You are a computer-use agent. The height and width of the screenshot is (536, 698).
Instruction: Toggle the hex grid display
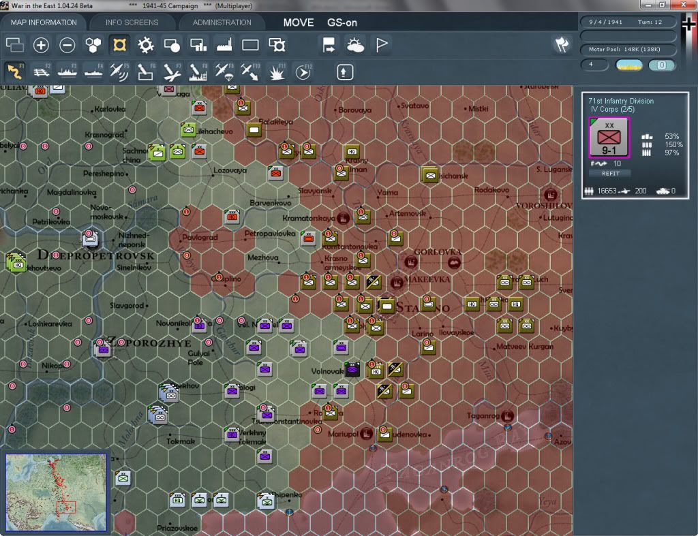tap(93, 44)
